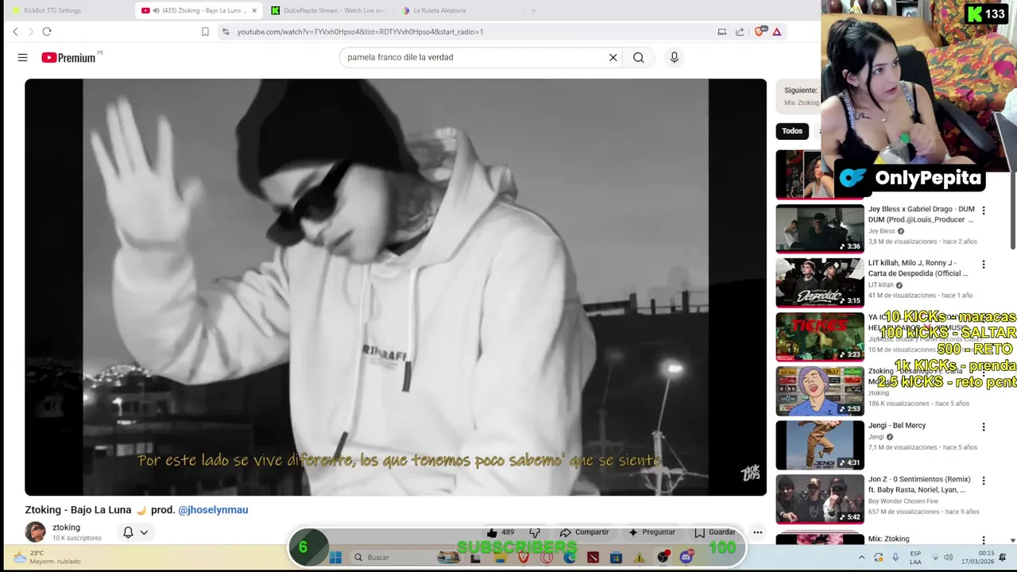Open options menu for 0 Sentimientos Remix
This screenshot has height=572, width=1017.
[x=984, y=481]
